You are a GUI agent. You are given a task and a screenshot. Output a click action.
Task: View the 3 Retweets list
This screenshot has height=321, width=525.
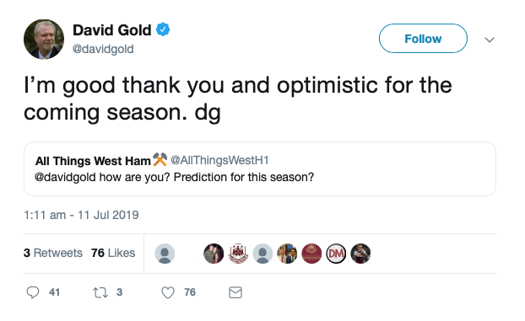click(53, 253)
